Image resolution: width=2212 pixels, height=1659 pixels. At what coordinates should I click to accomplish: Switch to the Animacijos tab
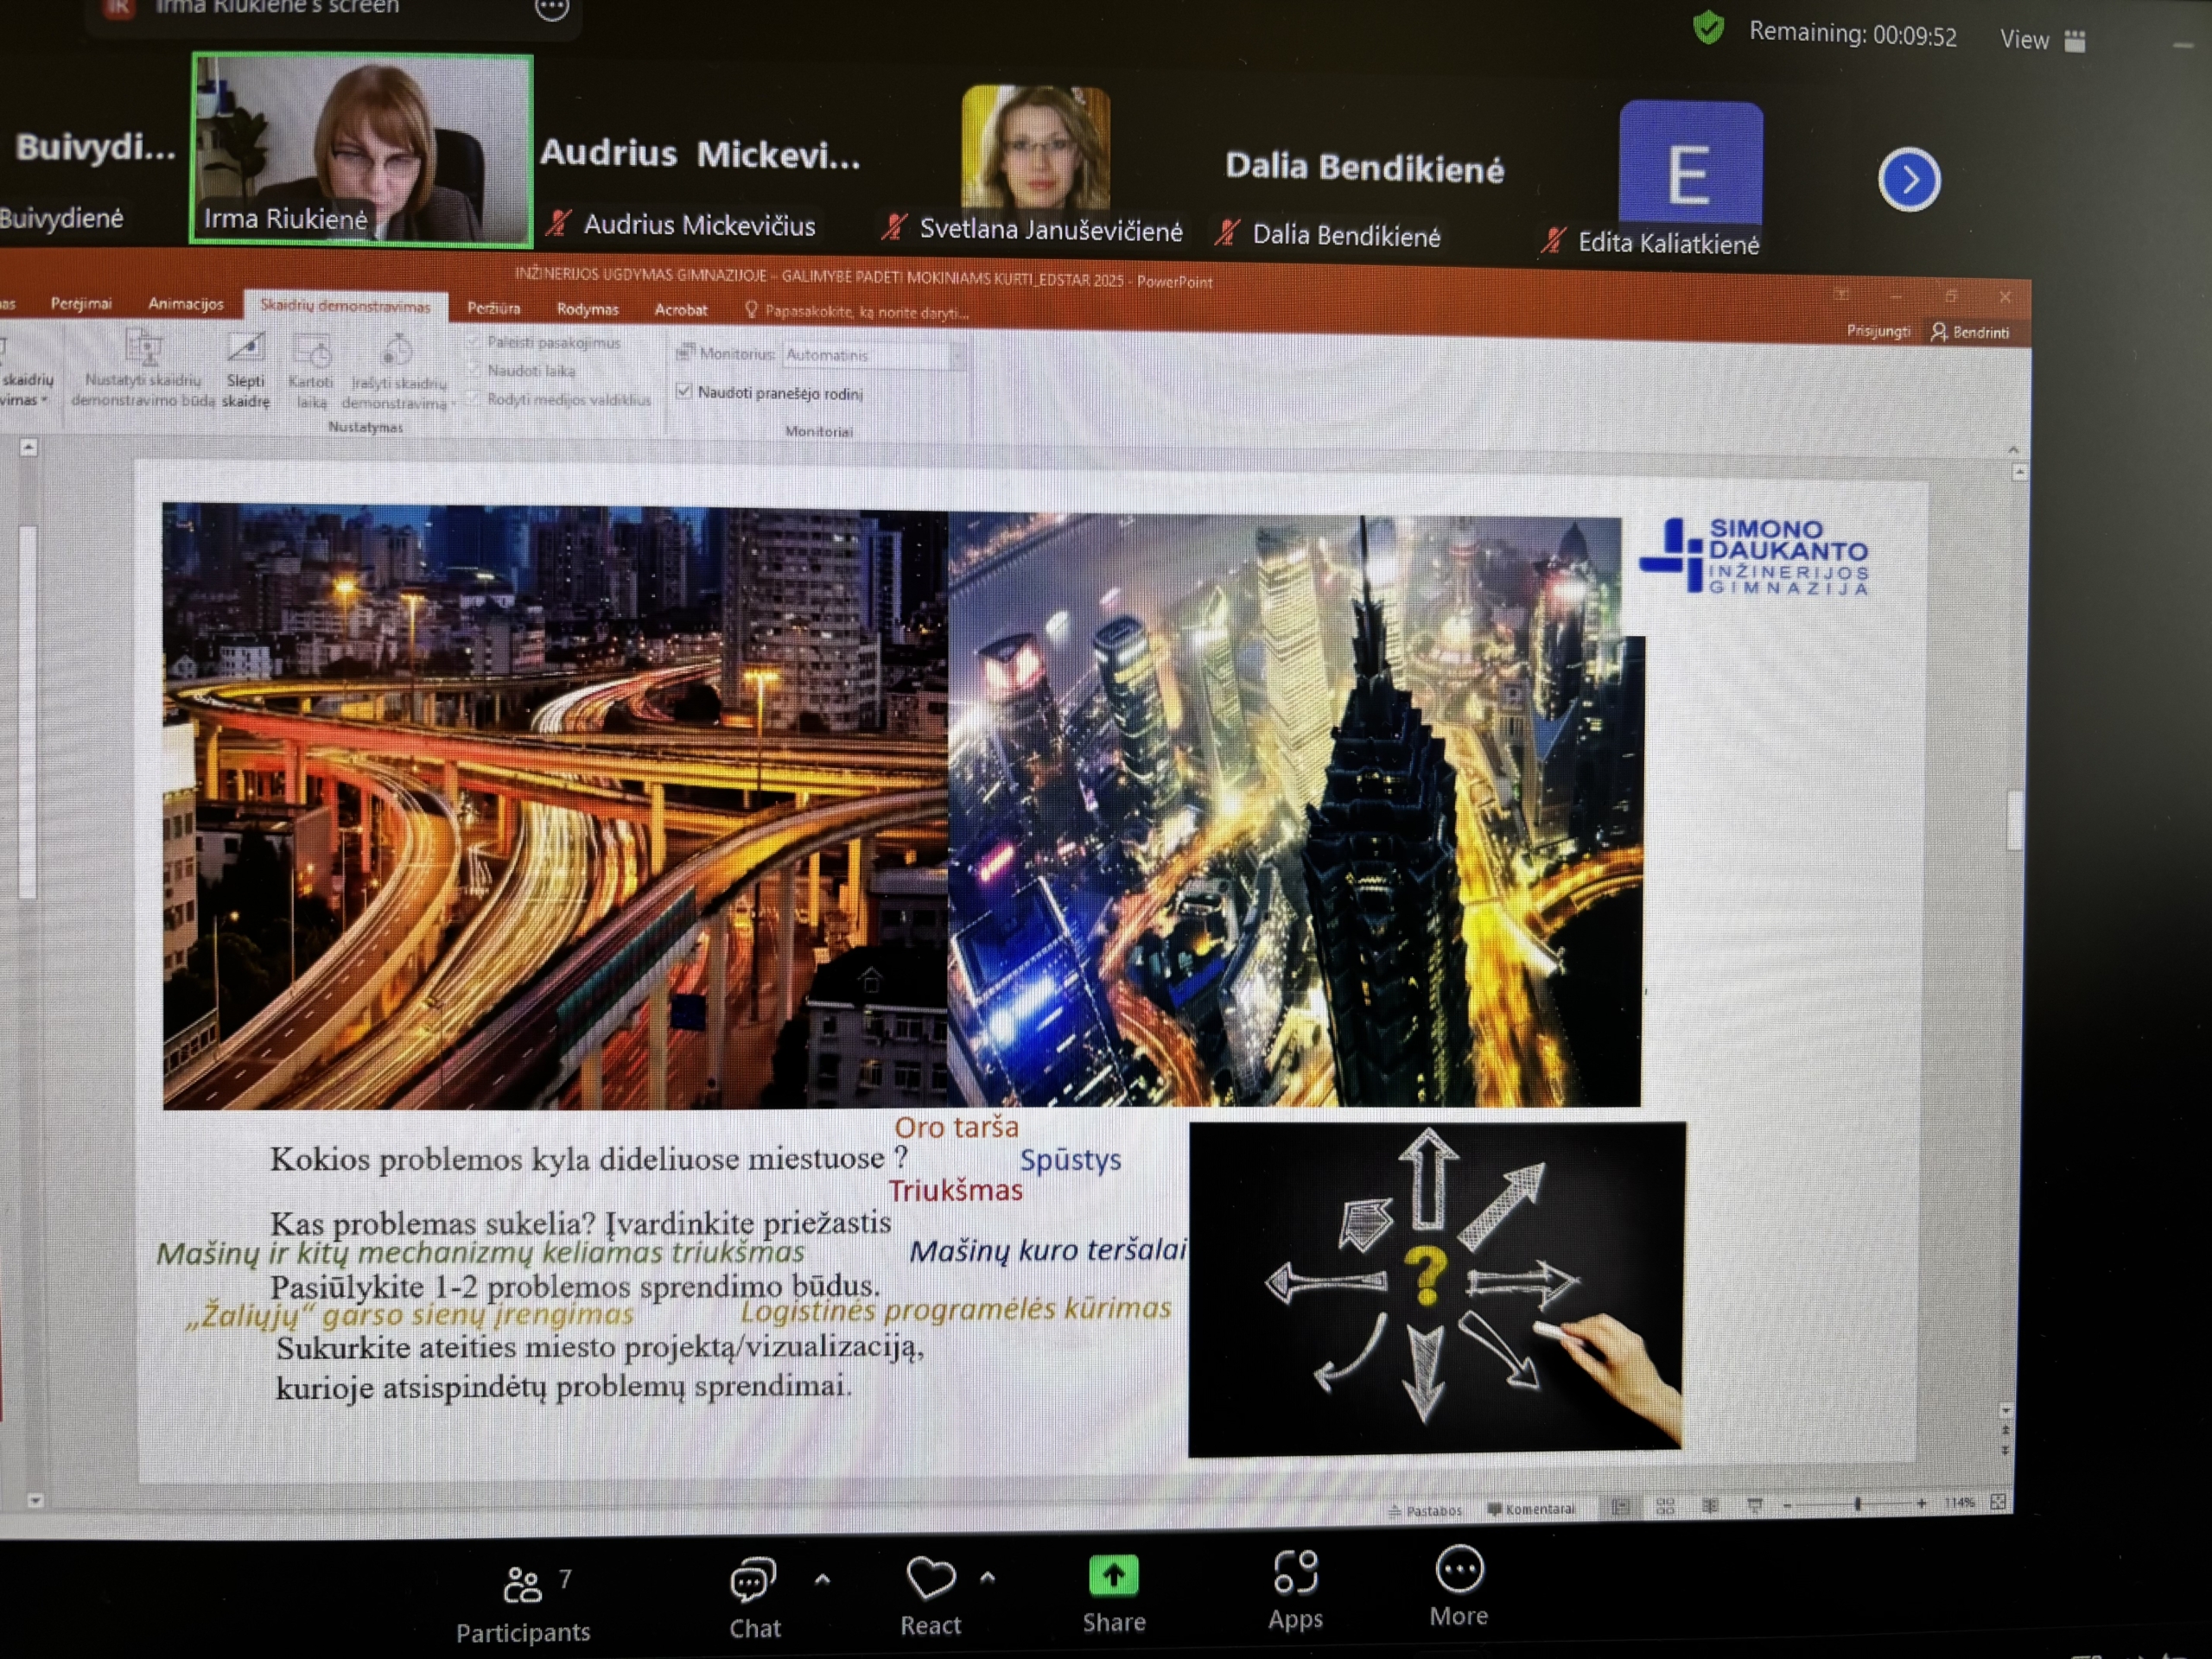point(185,304)
